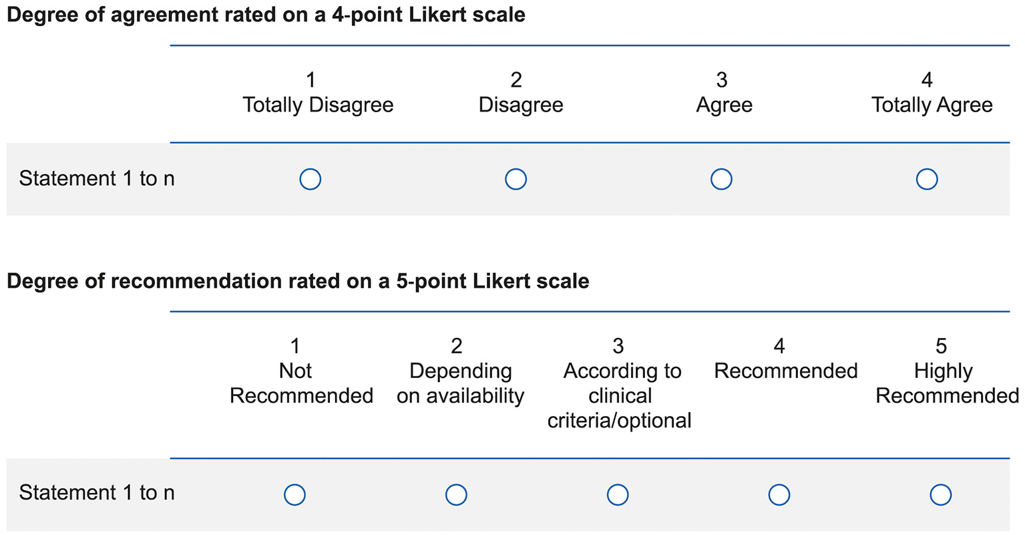Screen dimensions: 1025x535
Task: Click the Highly Recommended column header
Action: [946, 383]
